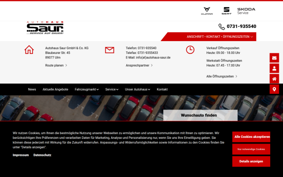The image size is (283, 177).
Task: Click the Autohaus Saur GmbH & Co. KG text
Action: pos(67,48)
